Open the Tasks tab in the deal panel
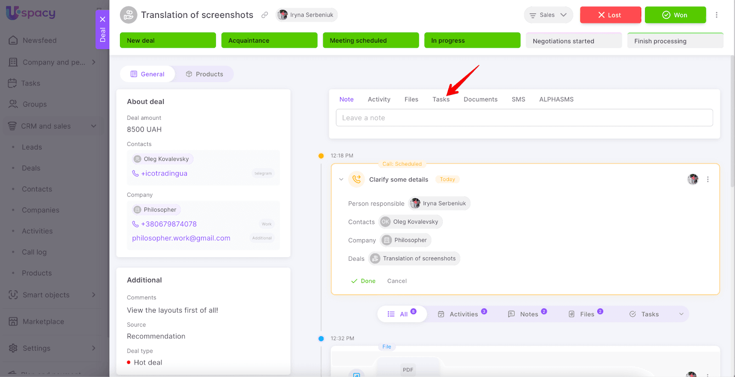Viewport: 735px width, 377px height. tap(441, 99)
